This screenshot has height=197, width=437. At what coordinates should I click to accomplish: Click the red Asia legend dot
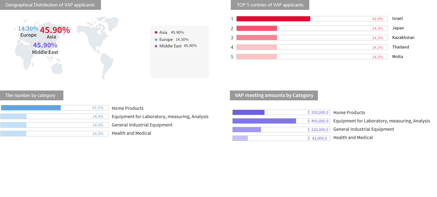click(156, 32)
